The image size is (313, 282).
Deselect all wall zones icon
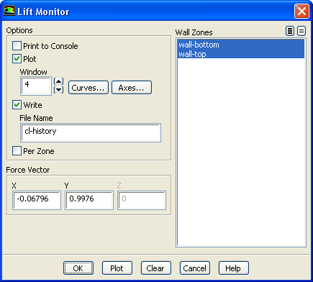301,31
